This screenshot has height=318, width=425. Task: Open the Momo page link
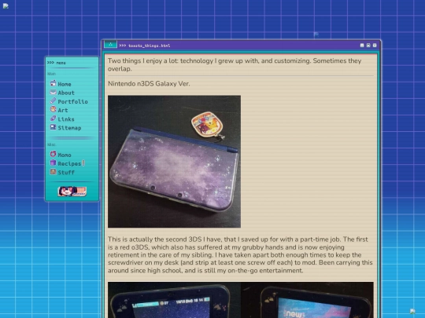pos(65,155)
